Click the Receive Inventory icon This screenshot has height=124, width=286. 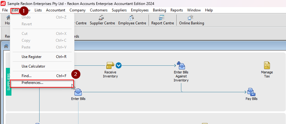tap(110, 65)
